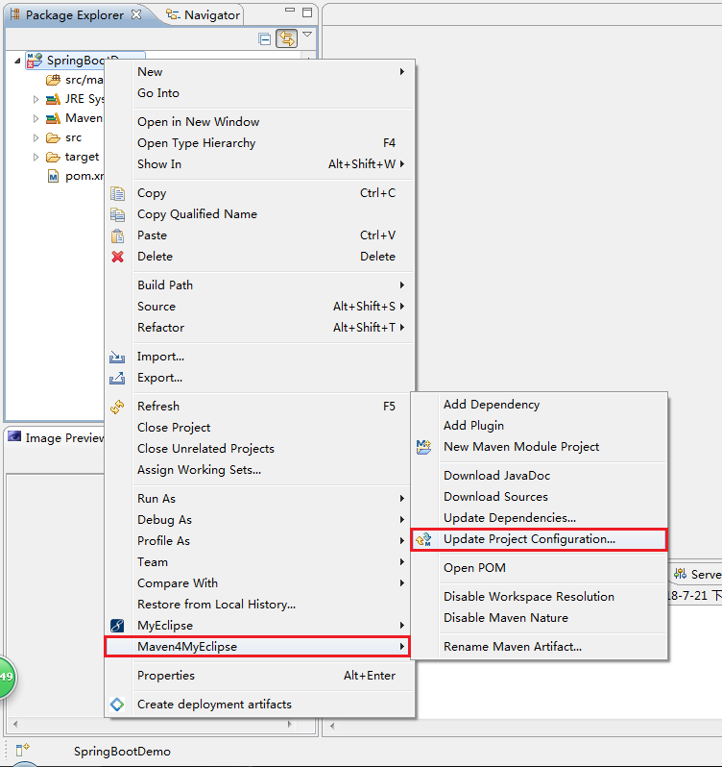Image resolution: width=722 pixels, height=767 pixels.
Task: Open Properties from the context menu
Action: coord(166,676)
